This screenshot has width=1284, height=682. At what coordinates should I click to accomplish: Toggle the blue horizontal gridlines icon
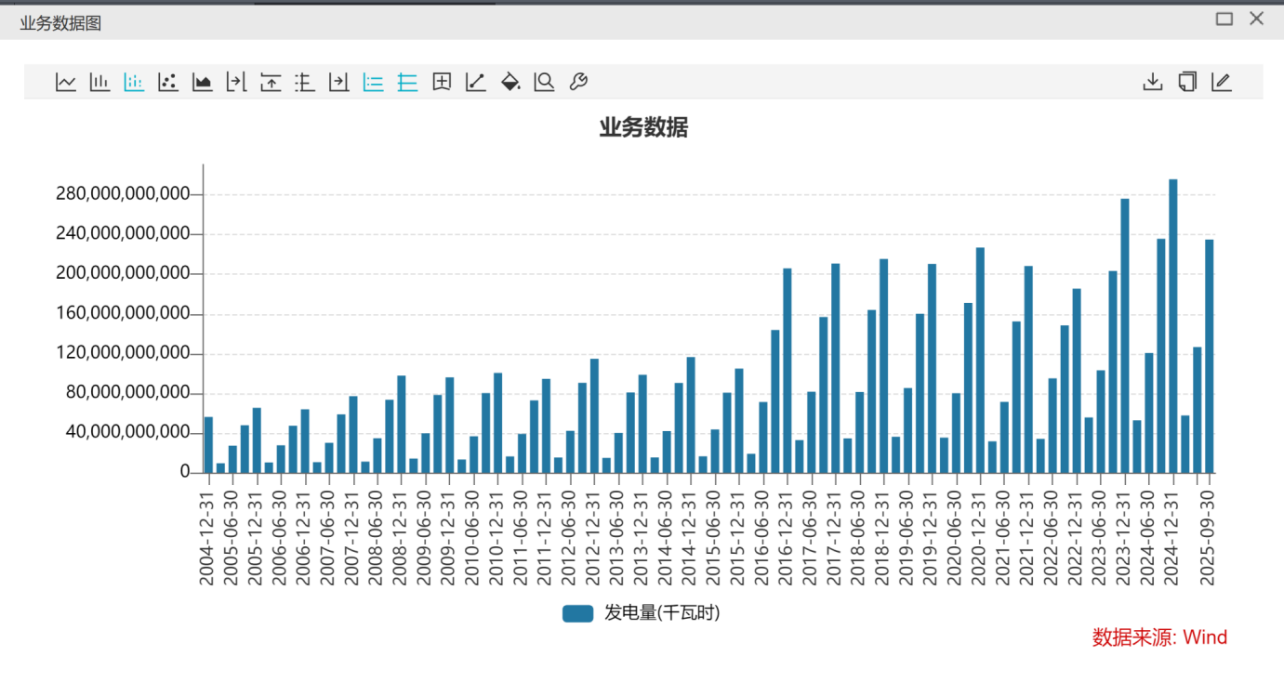point(407,83)
